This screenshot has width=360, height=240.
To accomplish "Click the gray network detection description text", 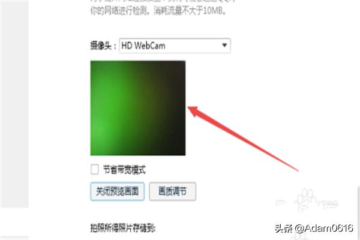I will 158,10.
